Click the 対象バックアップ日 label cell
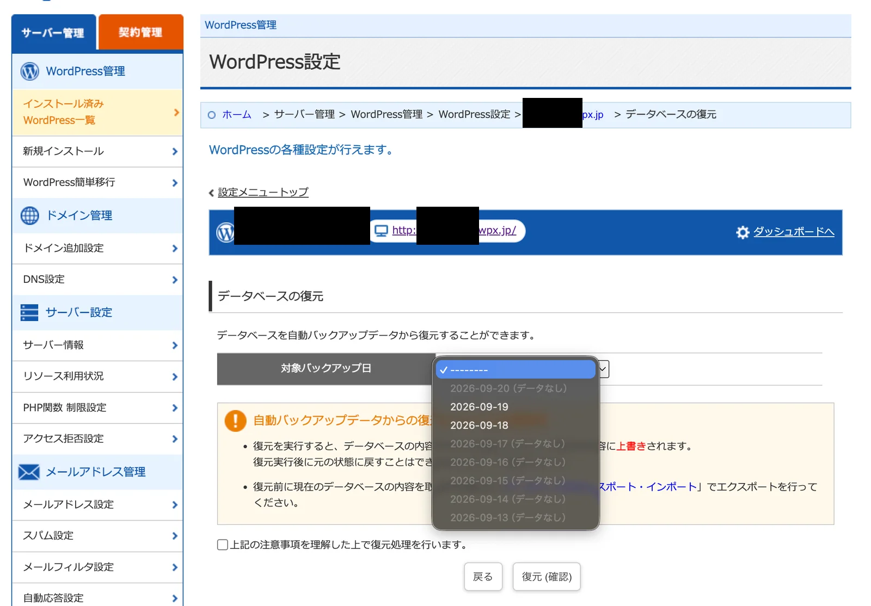871x606 pixels. tap(326, 369)
